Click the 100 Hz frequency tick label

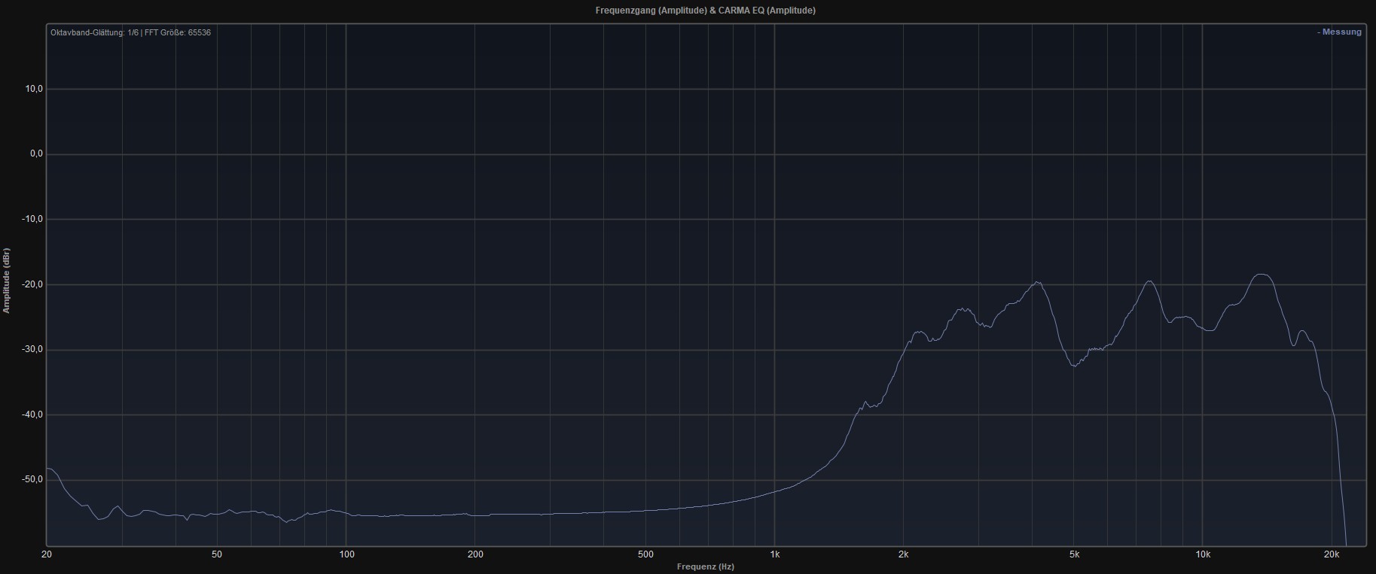(x=346, y=555)
